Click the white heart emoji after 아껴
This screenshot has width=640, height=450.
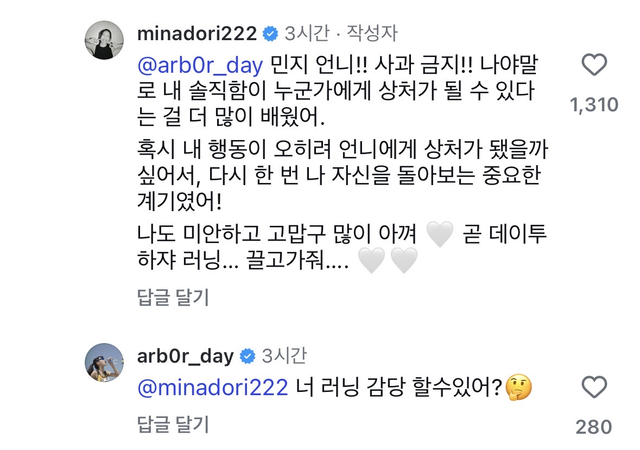(440, 234)
